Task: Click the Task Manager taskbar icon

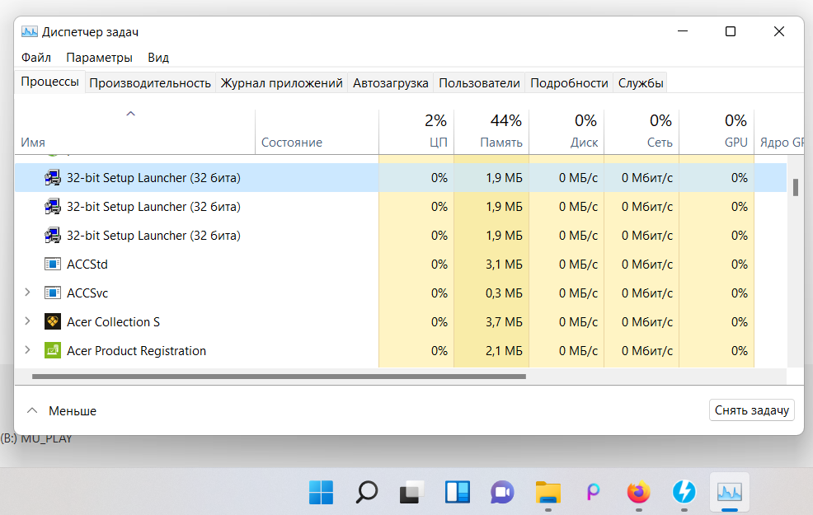Action: (730, 492)
